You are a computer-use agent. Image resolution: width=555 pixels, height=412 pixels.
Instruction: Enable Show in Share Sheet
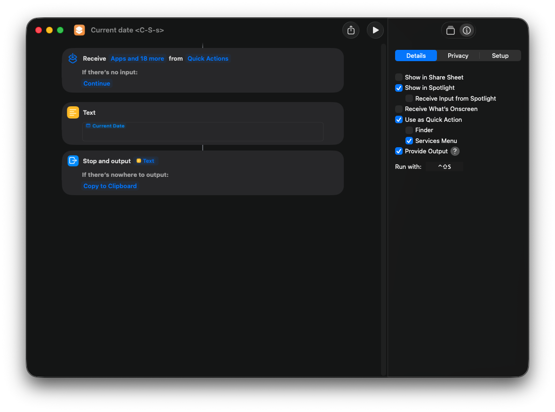[399, 77]
